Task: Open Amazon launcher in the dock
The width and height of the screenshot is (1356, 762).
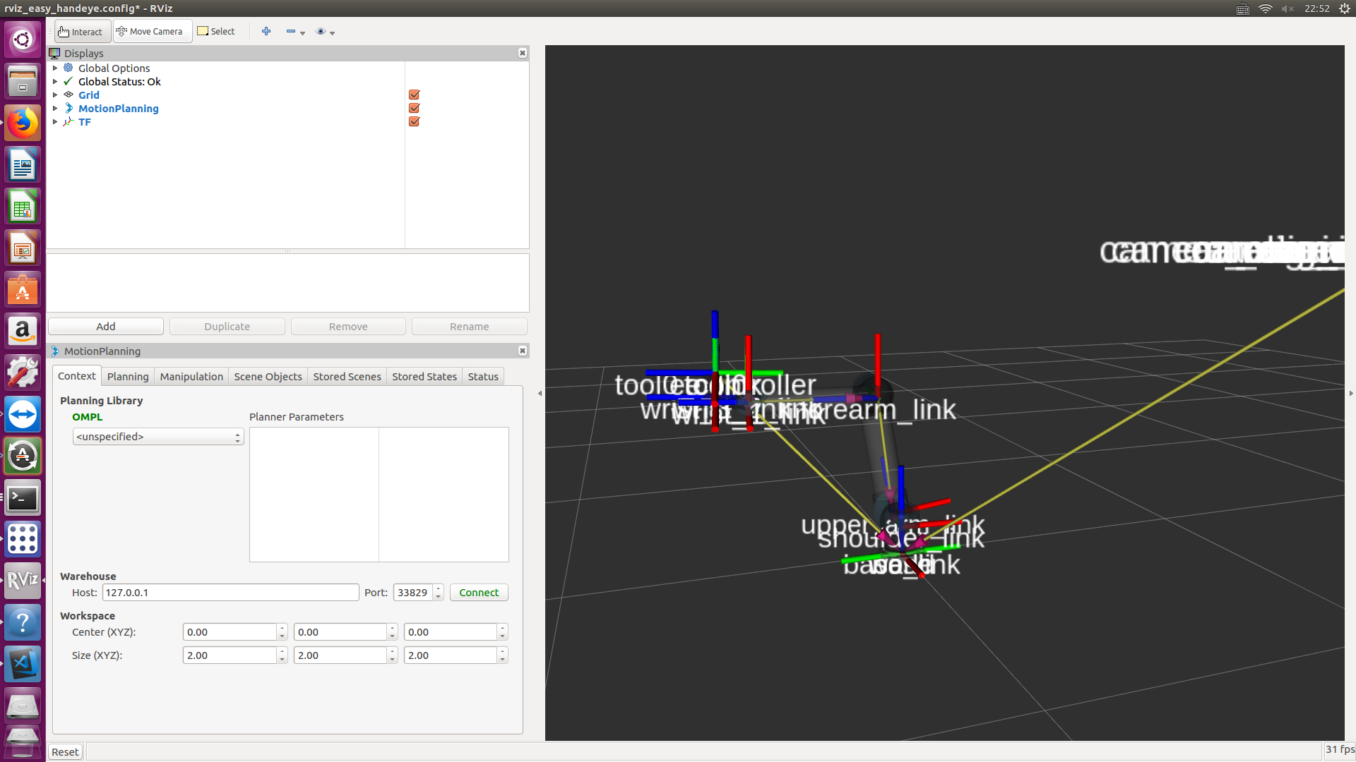Action: click(23, 331)
